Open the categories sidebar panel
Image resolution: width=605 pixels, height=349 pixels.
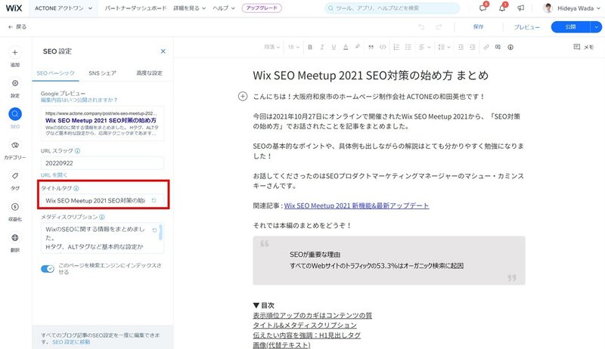click(15, 145)
